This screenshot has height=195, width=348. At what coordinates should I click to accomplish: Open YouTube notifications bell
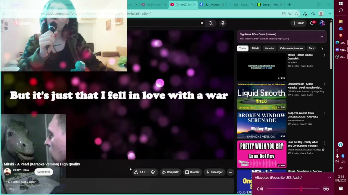coord(312,23)
